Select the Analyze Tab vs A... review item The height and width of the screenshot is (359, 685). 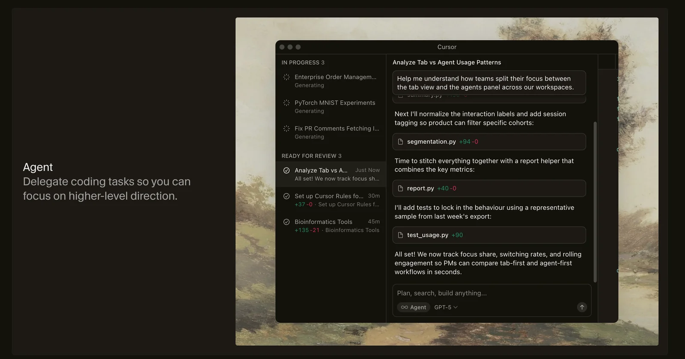pos(331,174)
